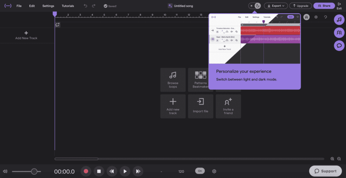Expand the Export dropdown
The height and width of the screenshot is (178, 346).
pos(276,6)
